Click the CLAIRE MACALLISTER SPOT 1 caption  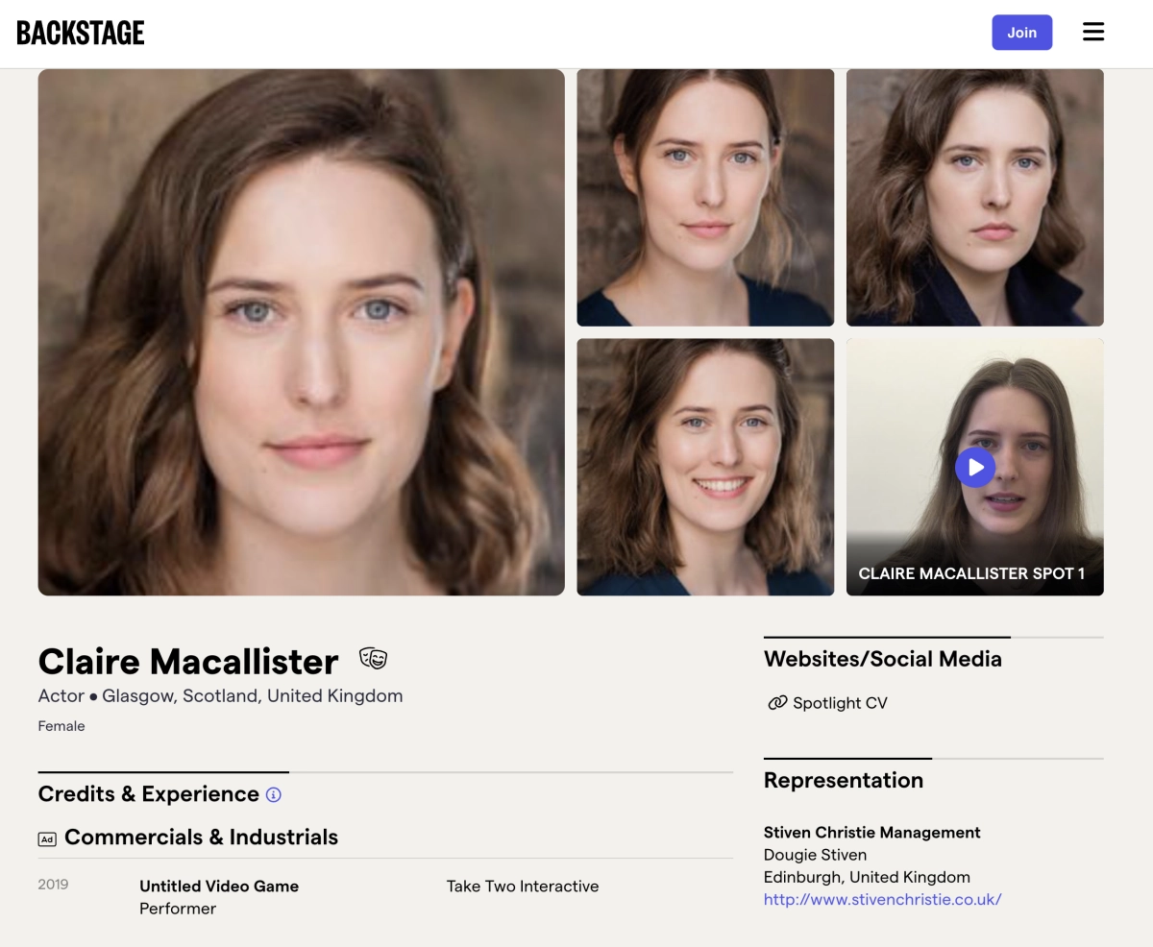click(x=971, y=573)
